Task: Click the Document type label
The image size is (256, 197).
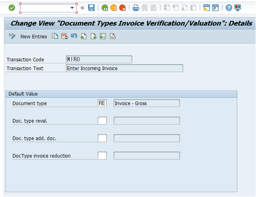Action: [29, 103]
